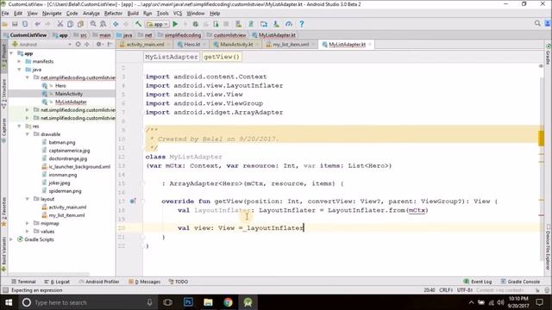Click the Open folder toolbar icon
Screen dimensions: 552x310
point(4,24)
